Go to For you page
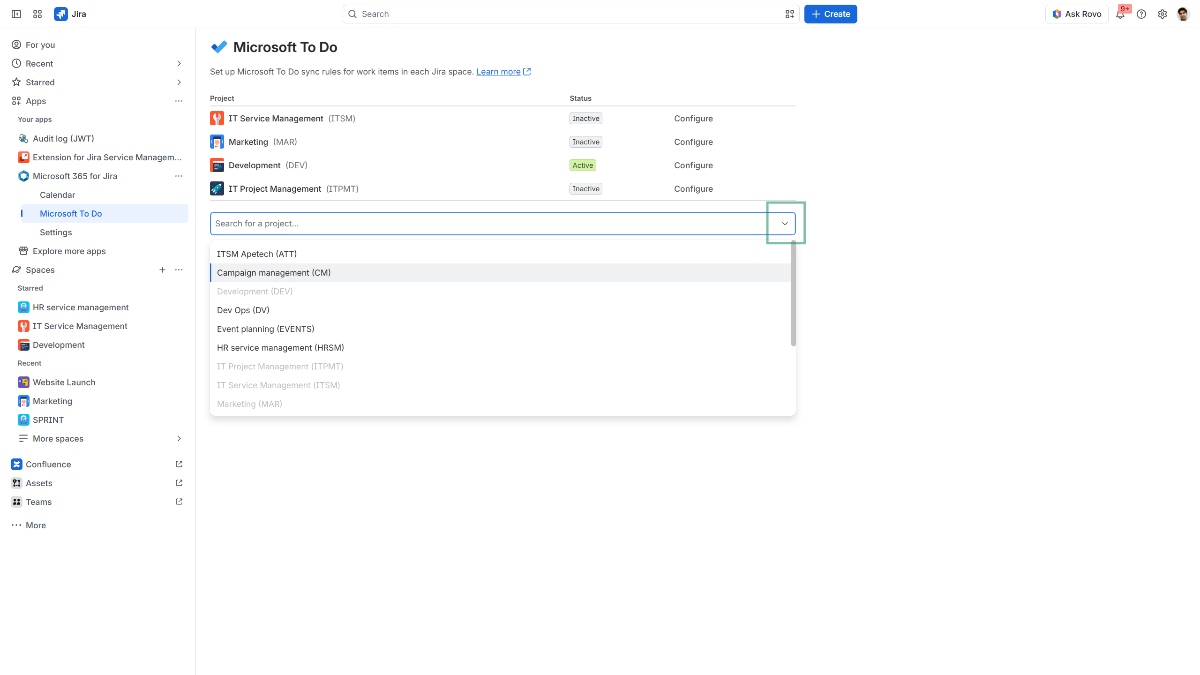This screenshot has width=1200, height=675. coord(97,45)
